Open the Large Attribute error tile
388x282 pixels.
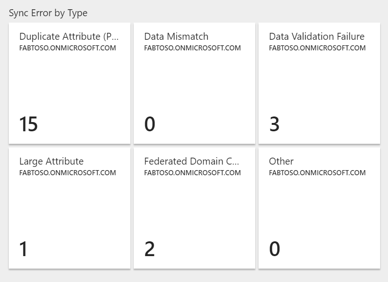[69, 208]
